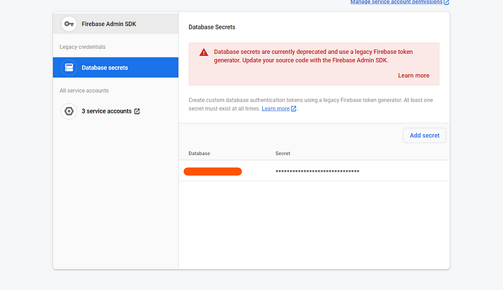This screenshot has height=290, width=503.
Task: Click the masked secret dots value
Action: click(318, 171)
